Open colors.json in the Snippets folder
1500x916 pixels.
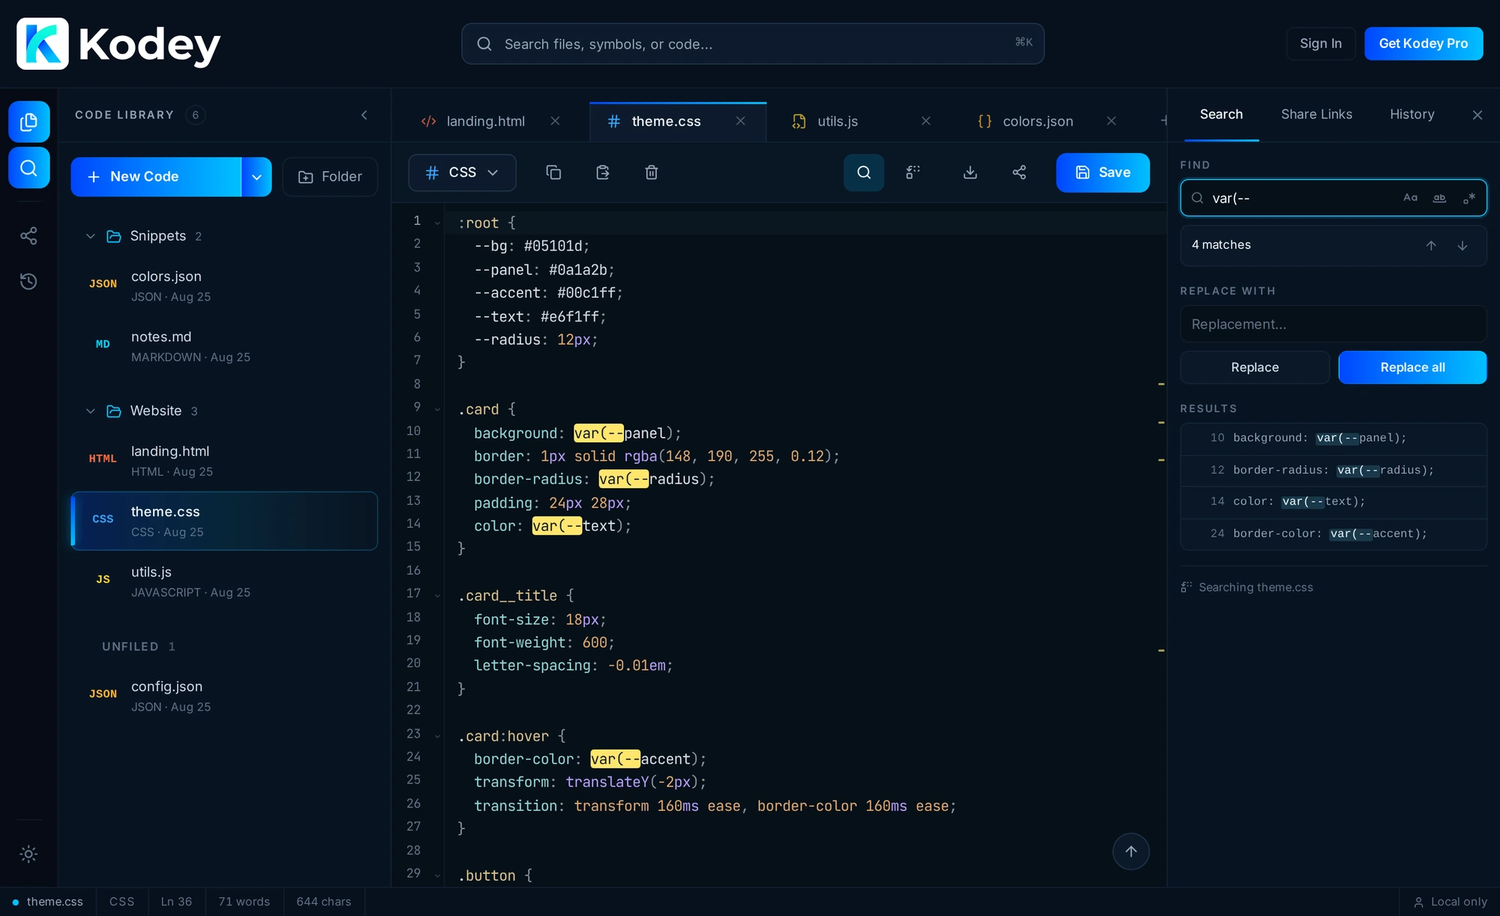223,286
